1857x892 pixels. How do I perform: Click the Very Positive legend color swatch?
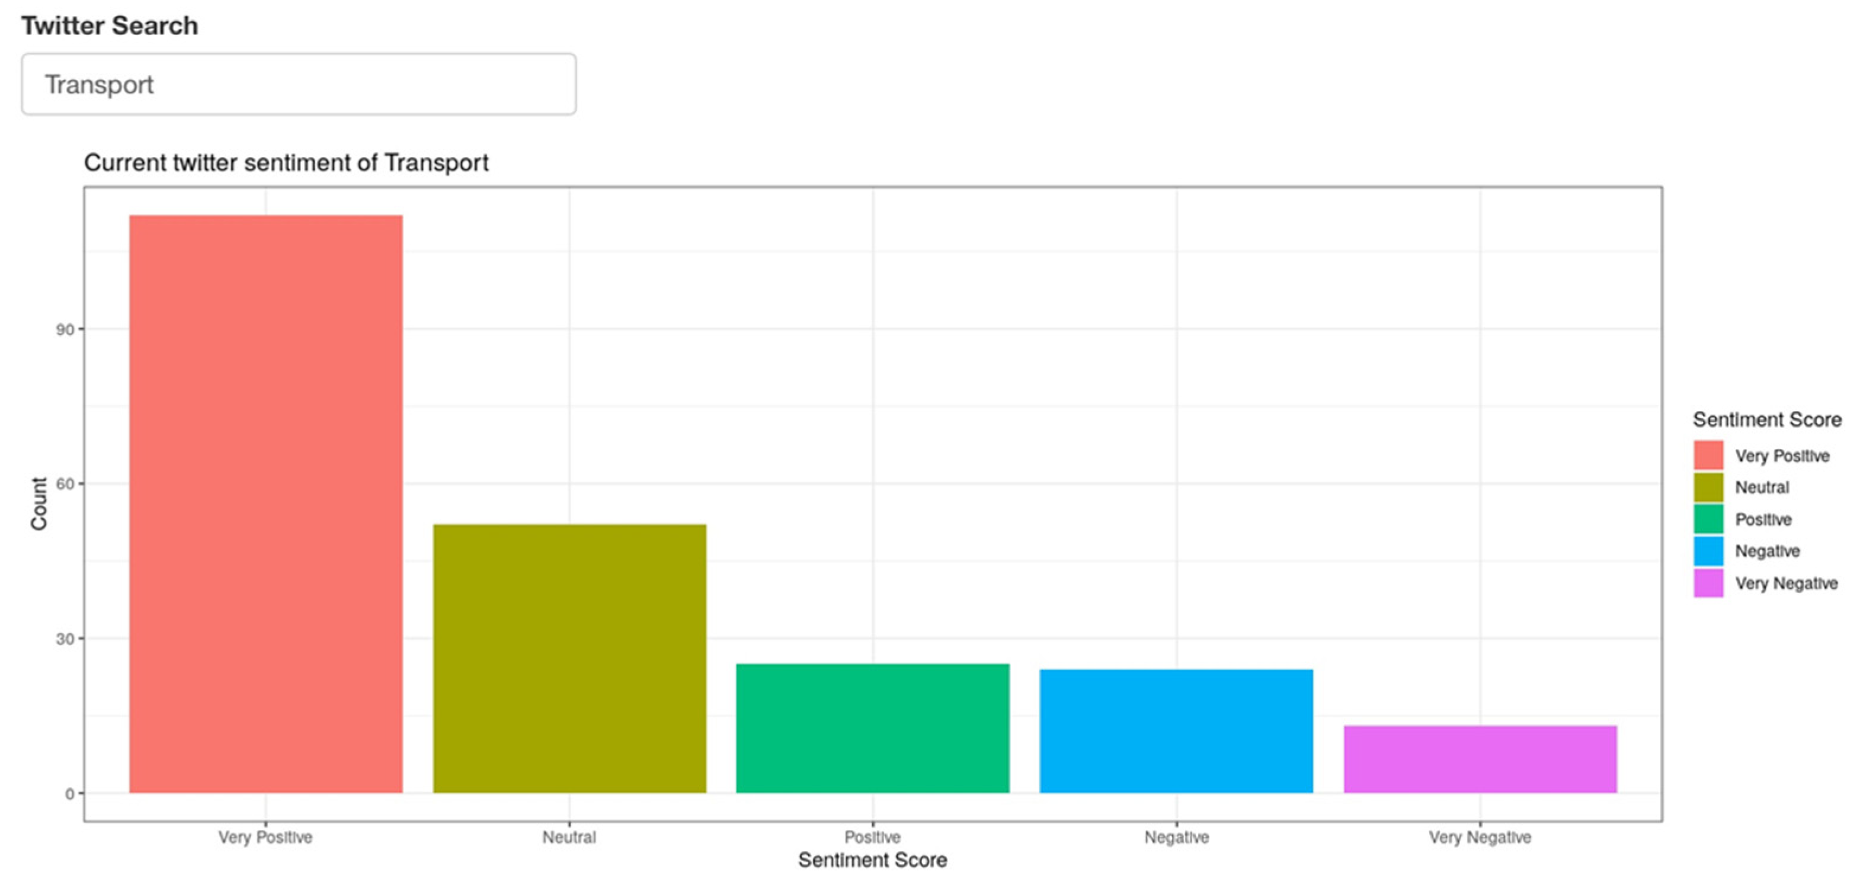[x=1708, y=455]
